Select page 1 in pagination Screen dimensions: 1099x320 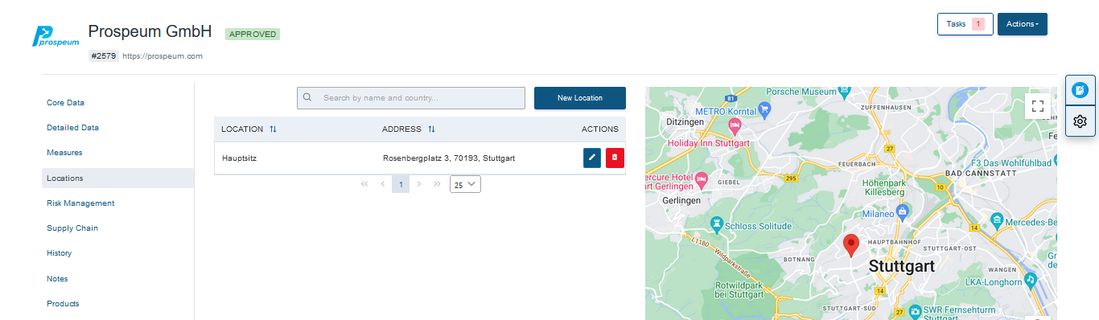(400, 184)
